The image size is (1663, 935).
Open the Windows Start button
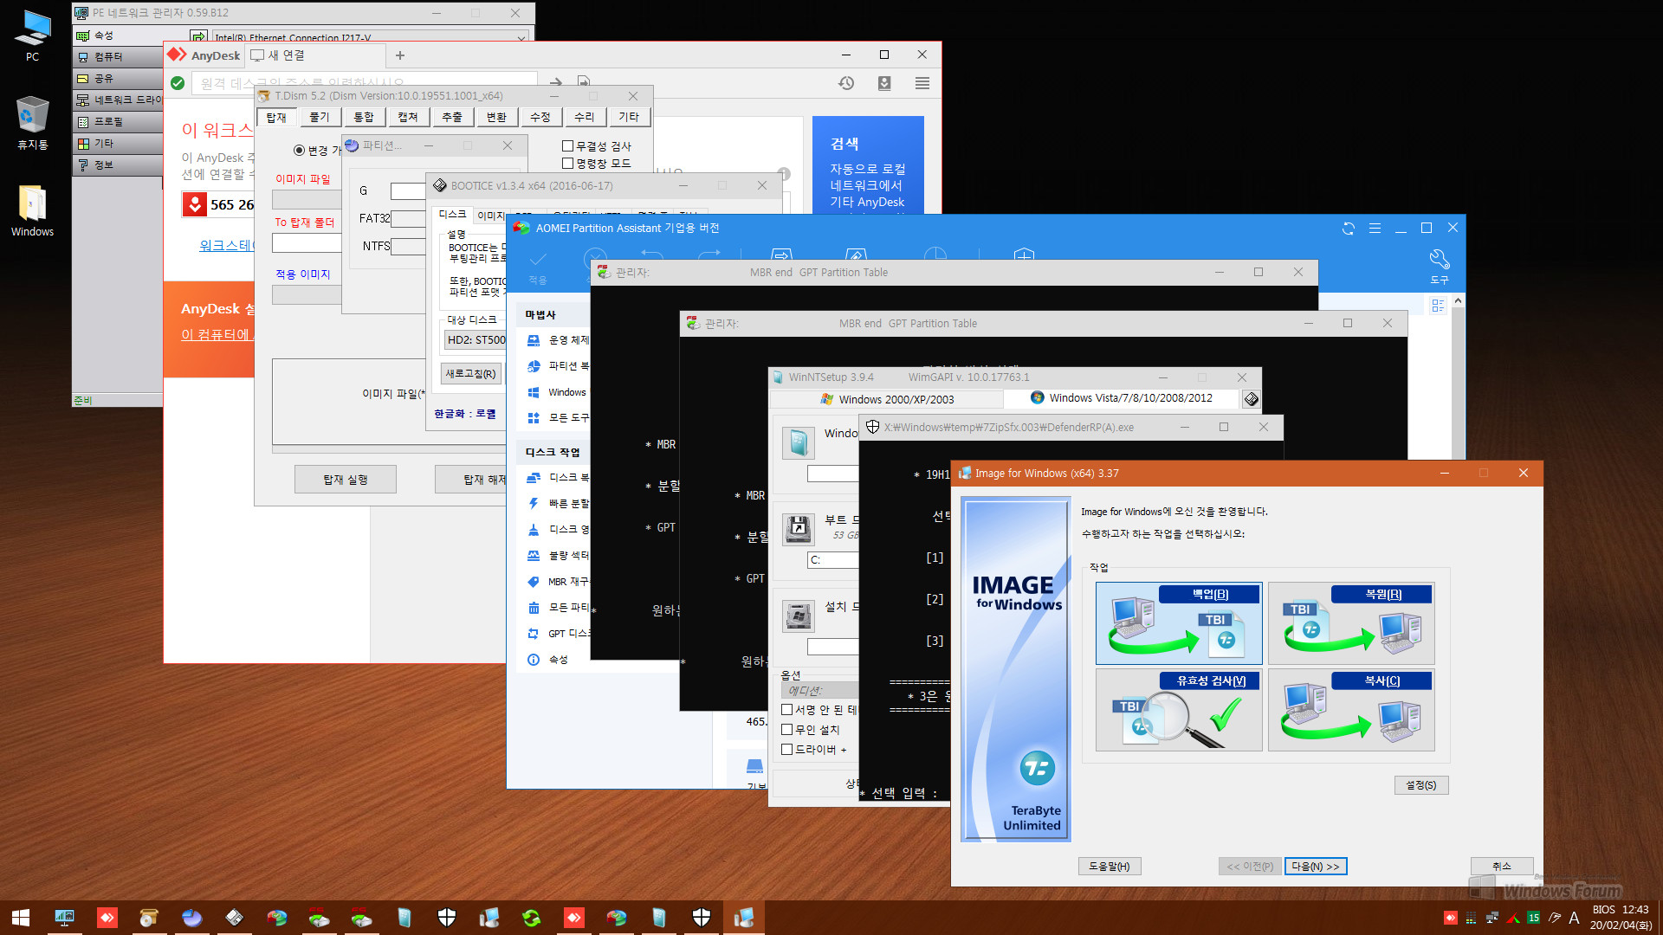point(21,918)
